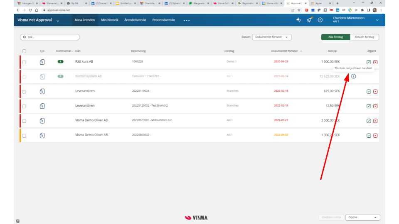Bookmark this page with the star icon
This screenshot has width=399, height=224.
[x=299, y=10]
